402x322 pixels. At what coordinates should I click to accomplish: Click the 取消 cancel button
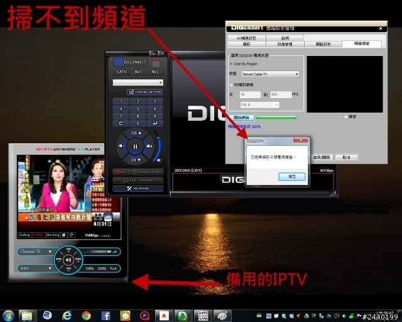pyautogui.click(x=346, y=157)
